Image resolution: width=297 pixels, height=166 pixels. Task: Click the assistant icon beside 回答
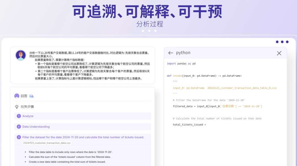click(17, 96)
